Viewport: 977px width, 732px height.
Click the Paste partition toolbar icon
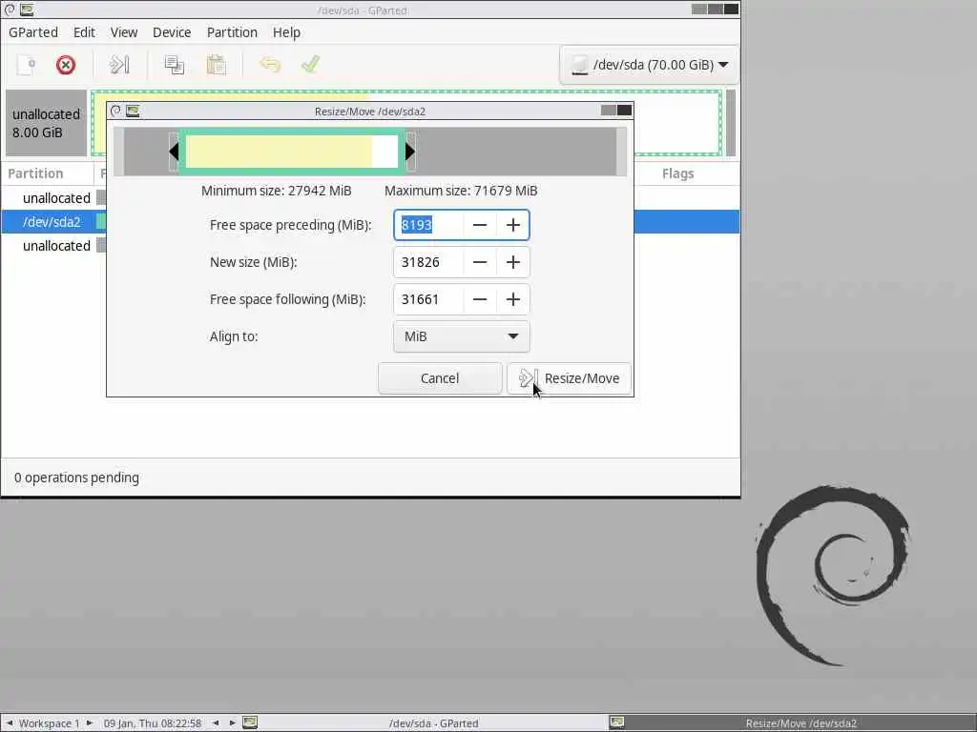pos(217,65)
